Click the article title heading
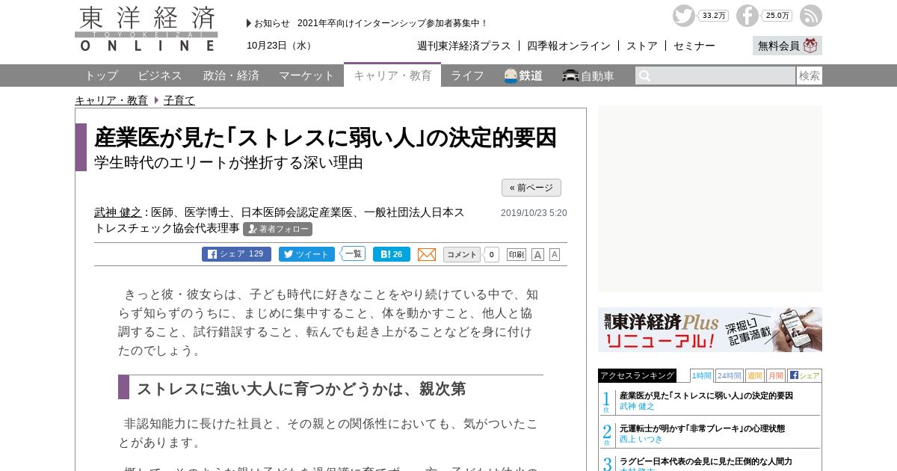The image size is (897, 471). click(325, 138)
